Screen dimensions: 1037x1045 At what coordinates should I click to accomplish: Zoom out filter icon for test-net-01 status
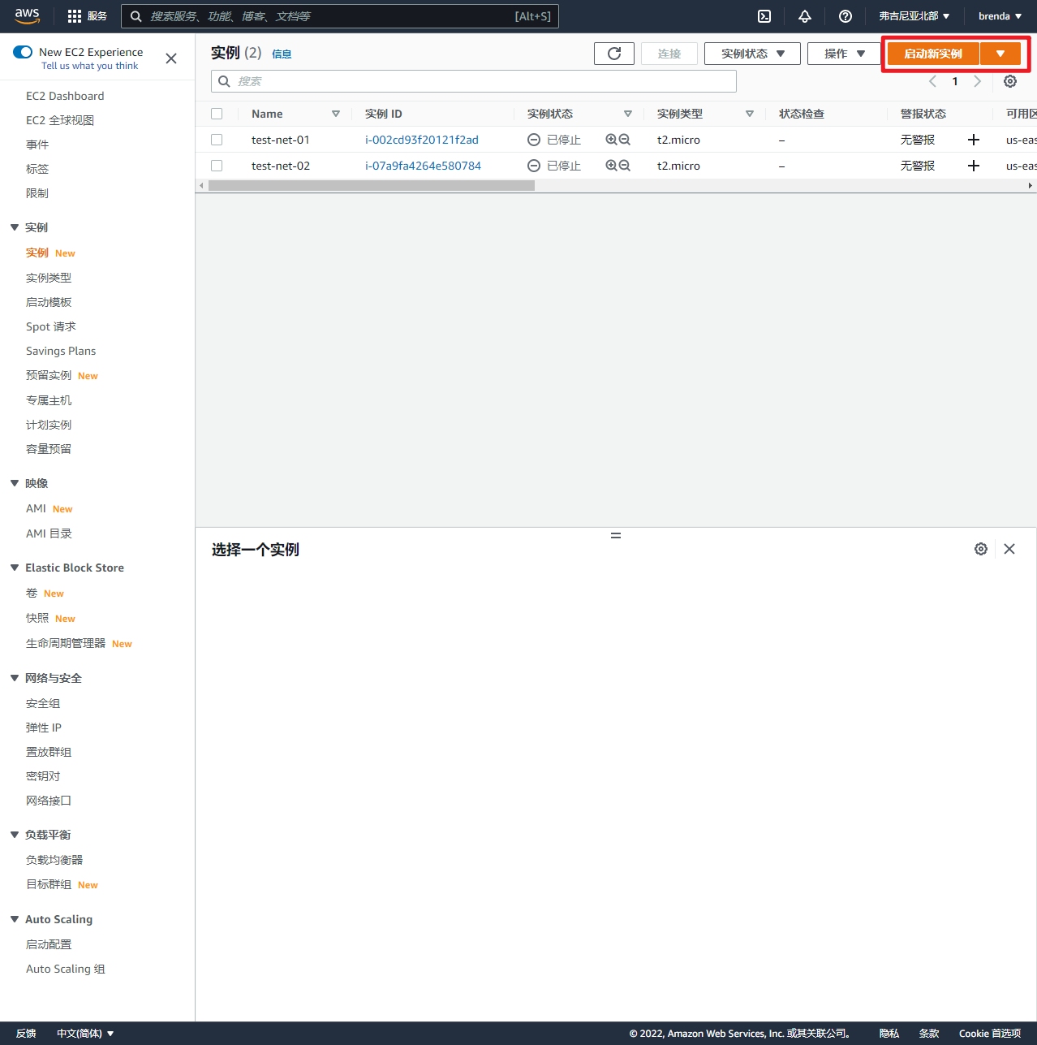tap(625, 140)
